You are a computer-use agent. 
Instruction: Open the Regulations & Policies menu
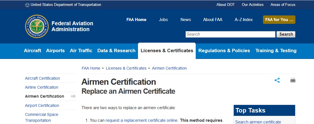(224, 51)
